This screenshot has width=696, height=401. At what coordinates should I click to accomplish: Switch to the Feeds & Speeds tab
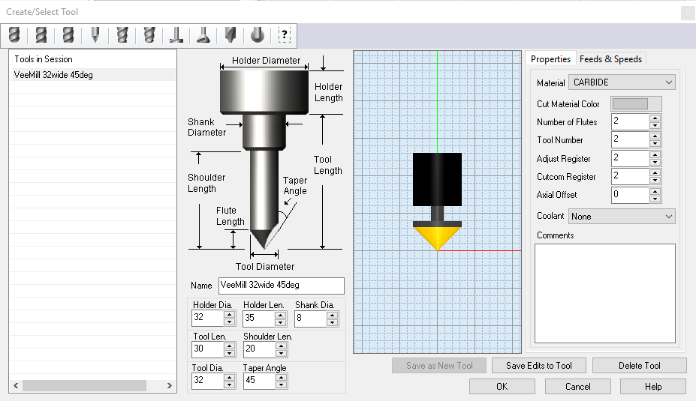[x=610, y=59]
